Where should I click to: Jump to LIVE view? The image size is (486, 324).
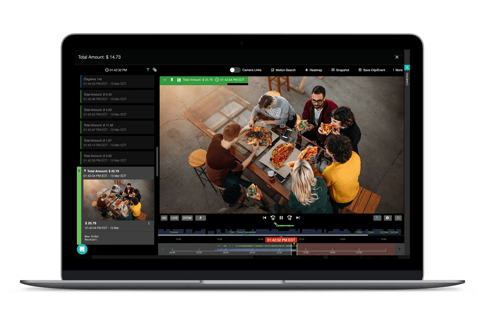(x=174, y=218)
